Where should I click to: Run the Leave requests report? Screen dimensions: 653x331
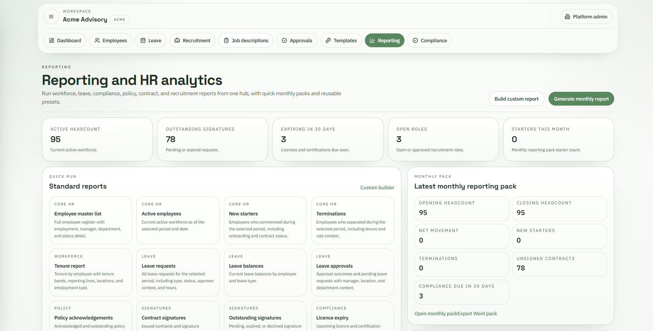(x=178, y=272)
